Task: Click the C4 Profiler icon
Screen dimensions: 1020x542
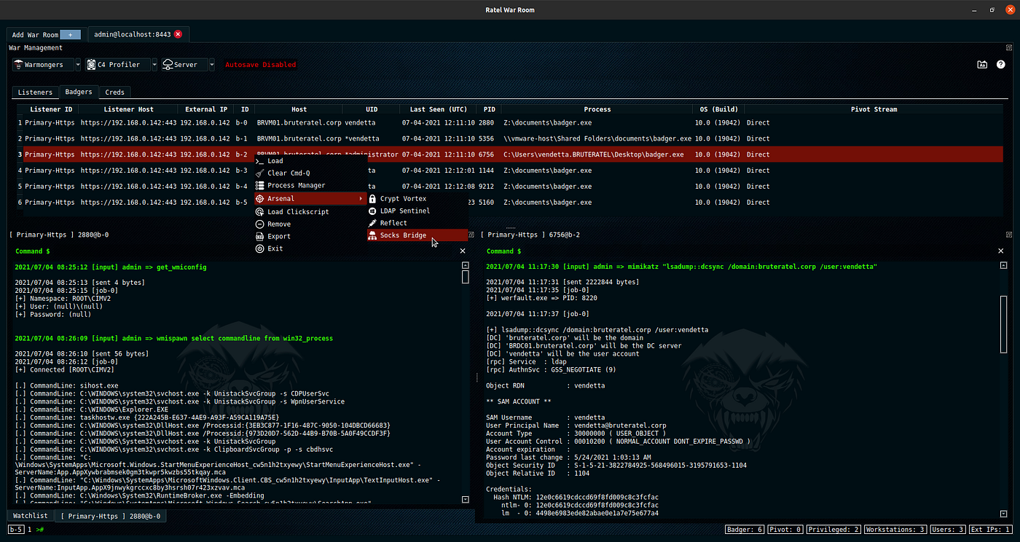Action: [x=91, y=65]
